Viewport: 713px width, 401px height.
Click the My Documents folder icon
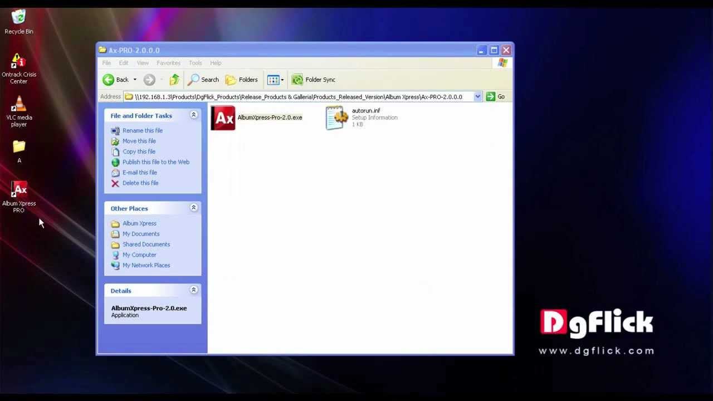coord(115,234)
